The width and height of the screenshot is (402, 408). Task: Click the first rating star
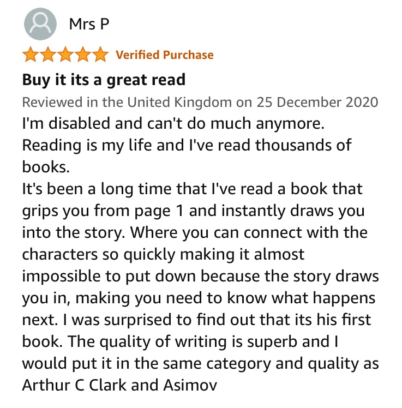pos(30,55)
